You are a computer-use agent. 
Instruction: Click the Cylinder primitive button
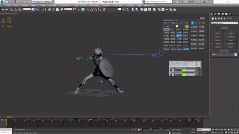218,40
